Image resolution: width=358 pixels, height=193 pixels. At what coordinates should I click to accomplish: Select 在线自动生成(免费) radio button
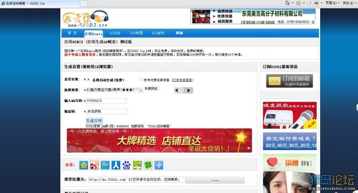[88, 80]
